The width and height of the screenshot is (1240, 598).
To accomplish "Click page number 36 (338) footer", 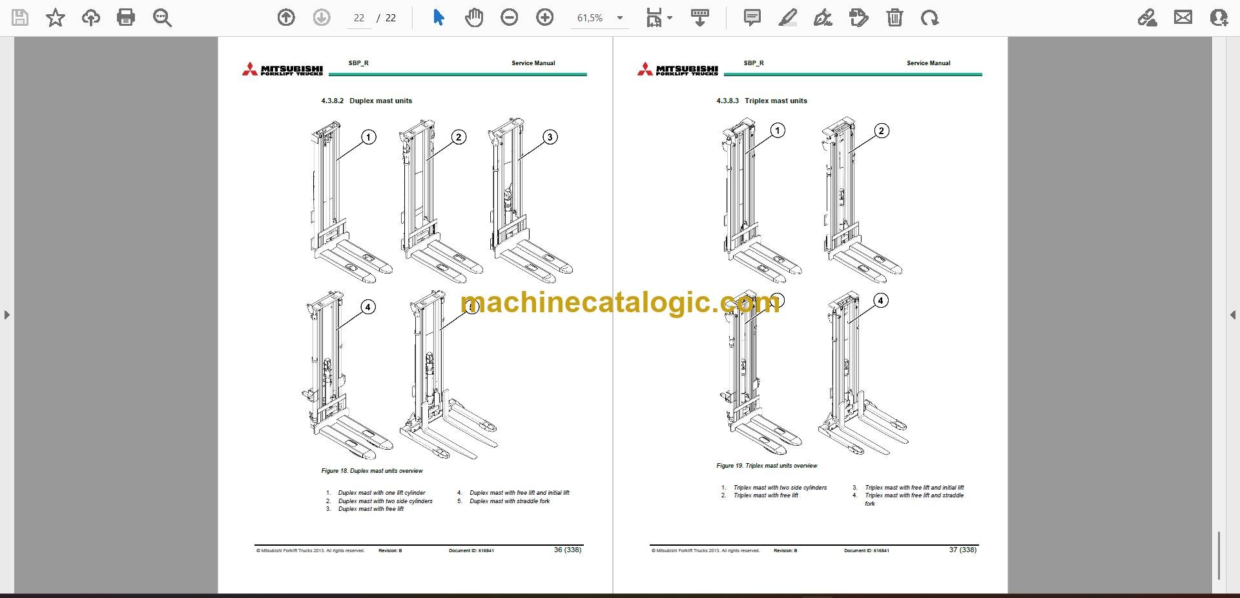I will 568,550.
